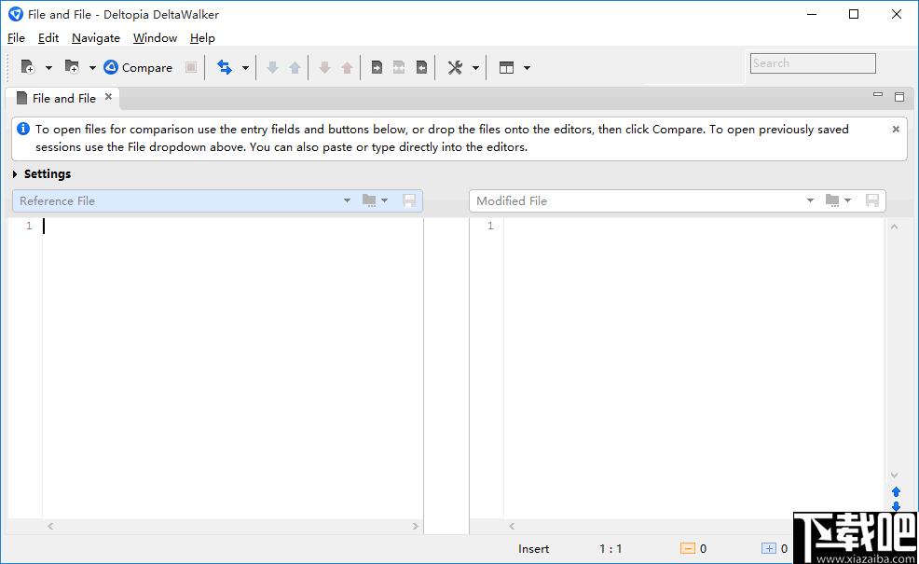Browse for a Reference File with folder icon
The height and width of the screenshot is (564, 919).
(369, 200)
